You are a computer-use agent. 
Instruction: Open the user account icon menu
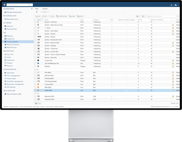[171, 5]
